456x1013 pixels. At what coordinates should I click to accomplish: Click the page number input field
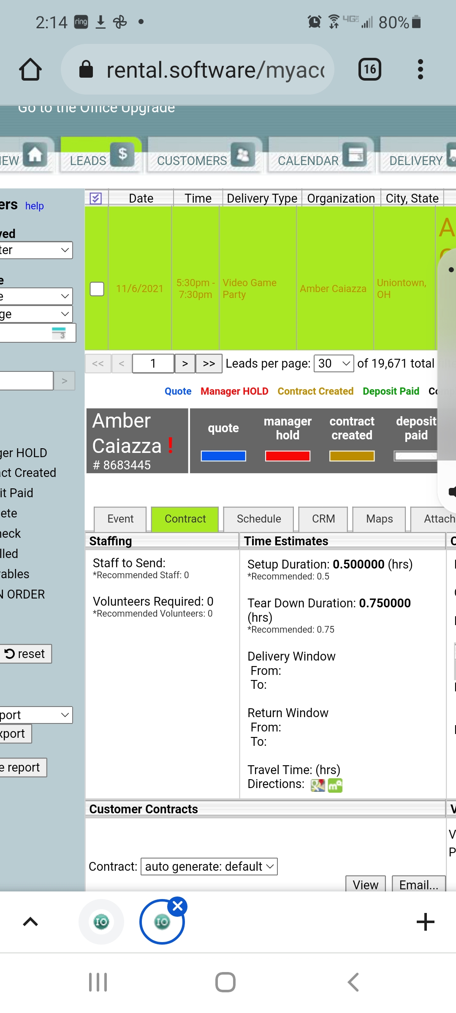point(153,363)
